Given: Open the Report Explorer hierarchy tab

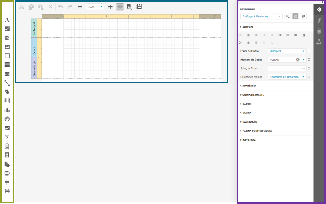Looking at the screenshot, I should point(319,42).
